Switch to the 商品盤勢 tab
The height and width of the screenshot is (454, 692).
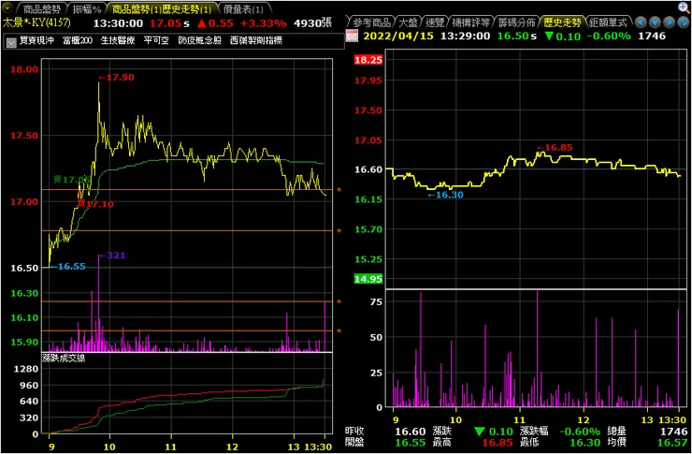[x=40, y=8]
